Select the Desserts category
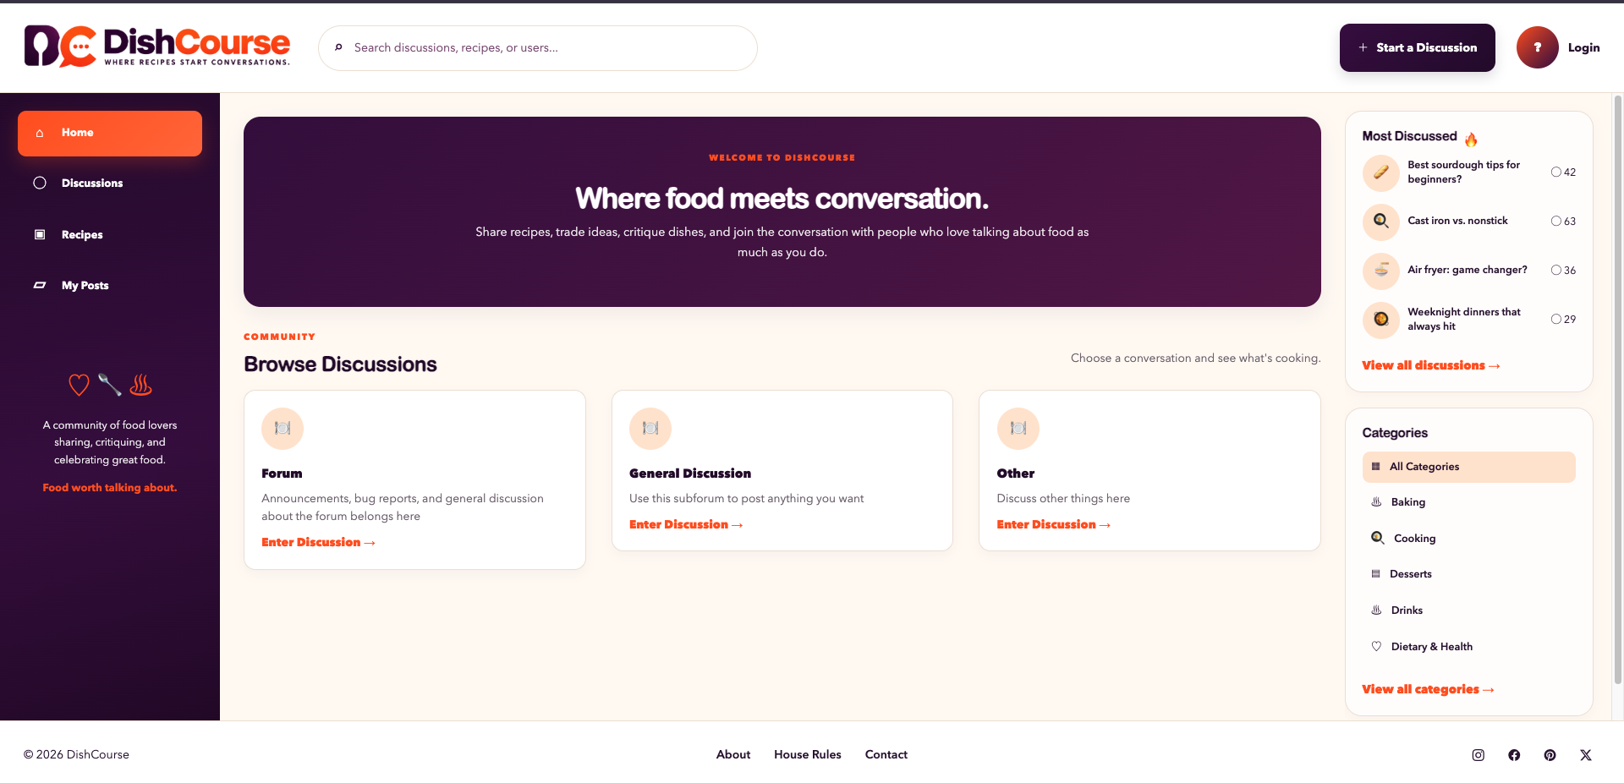 [x=1468, y=574]
